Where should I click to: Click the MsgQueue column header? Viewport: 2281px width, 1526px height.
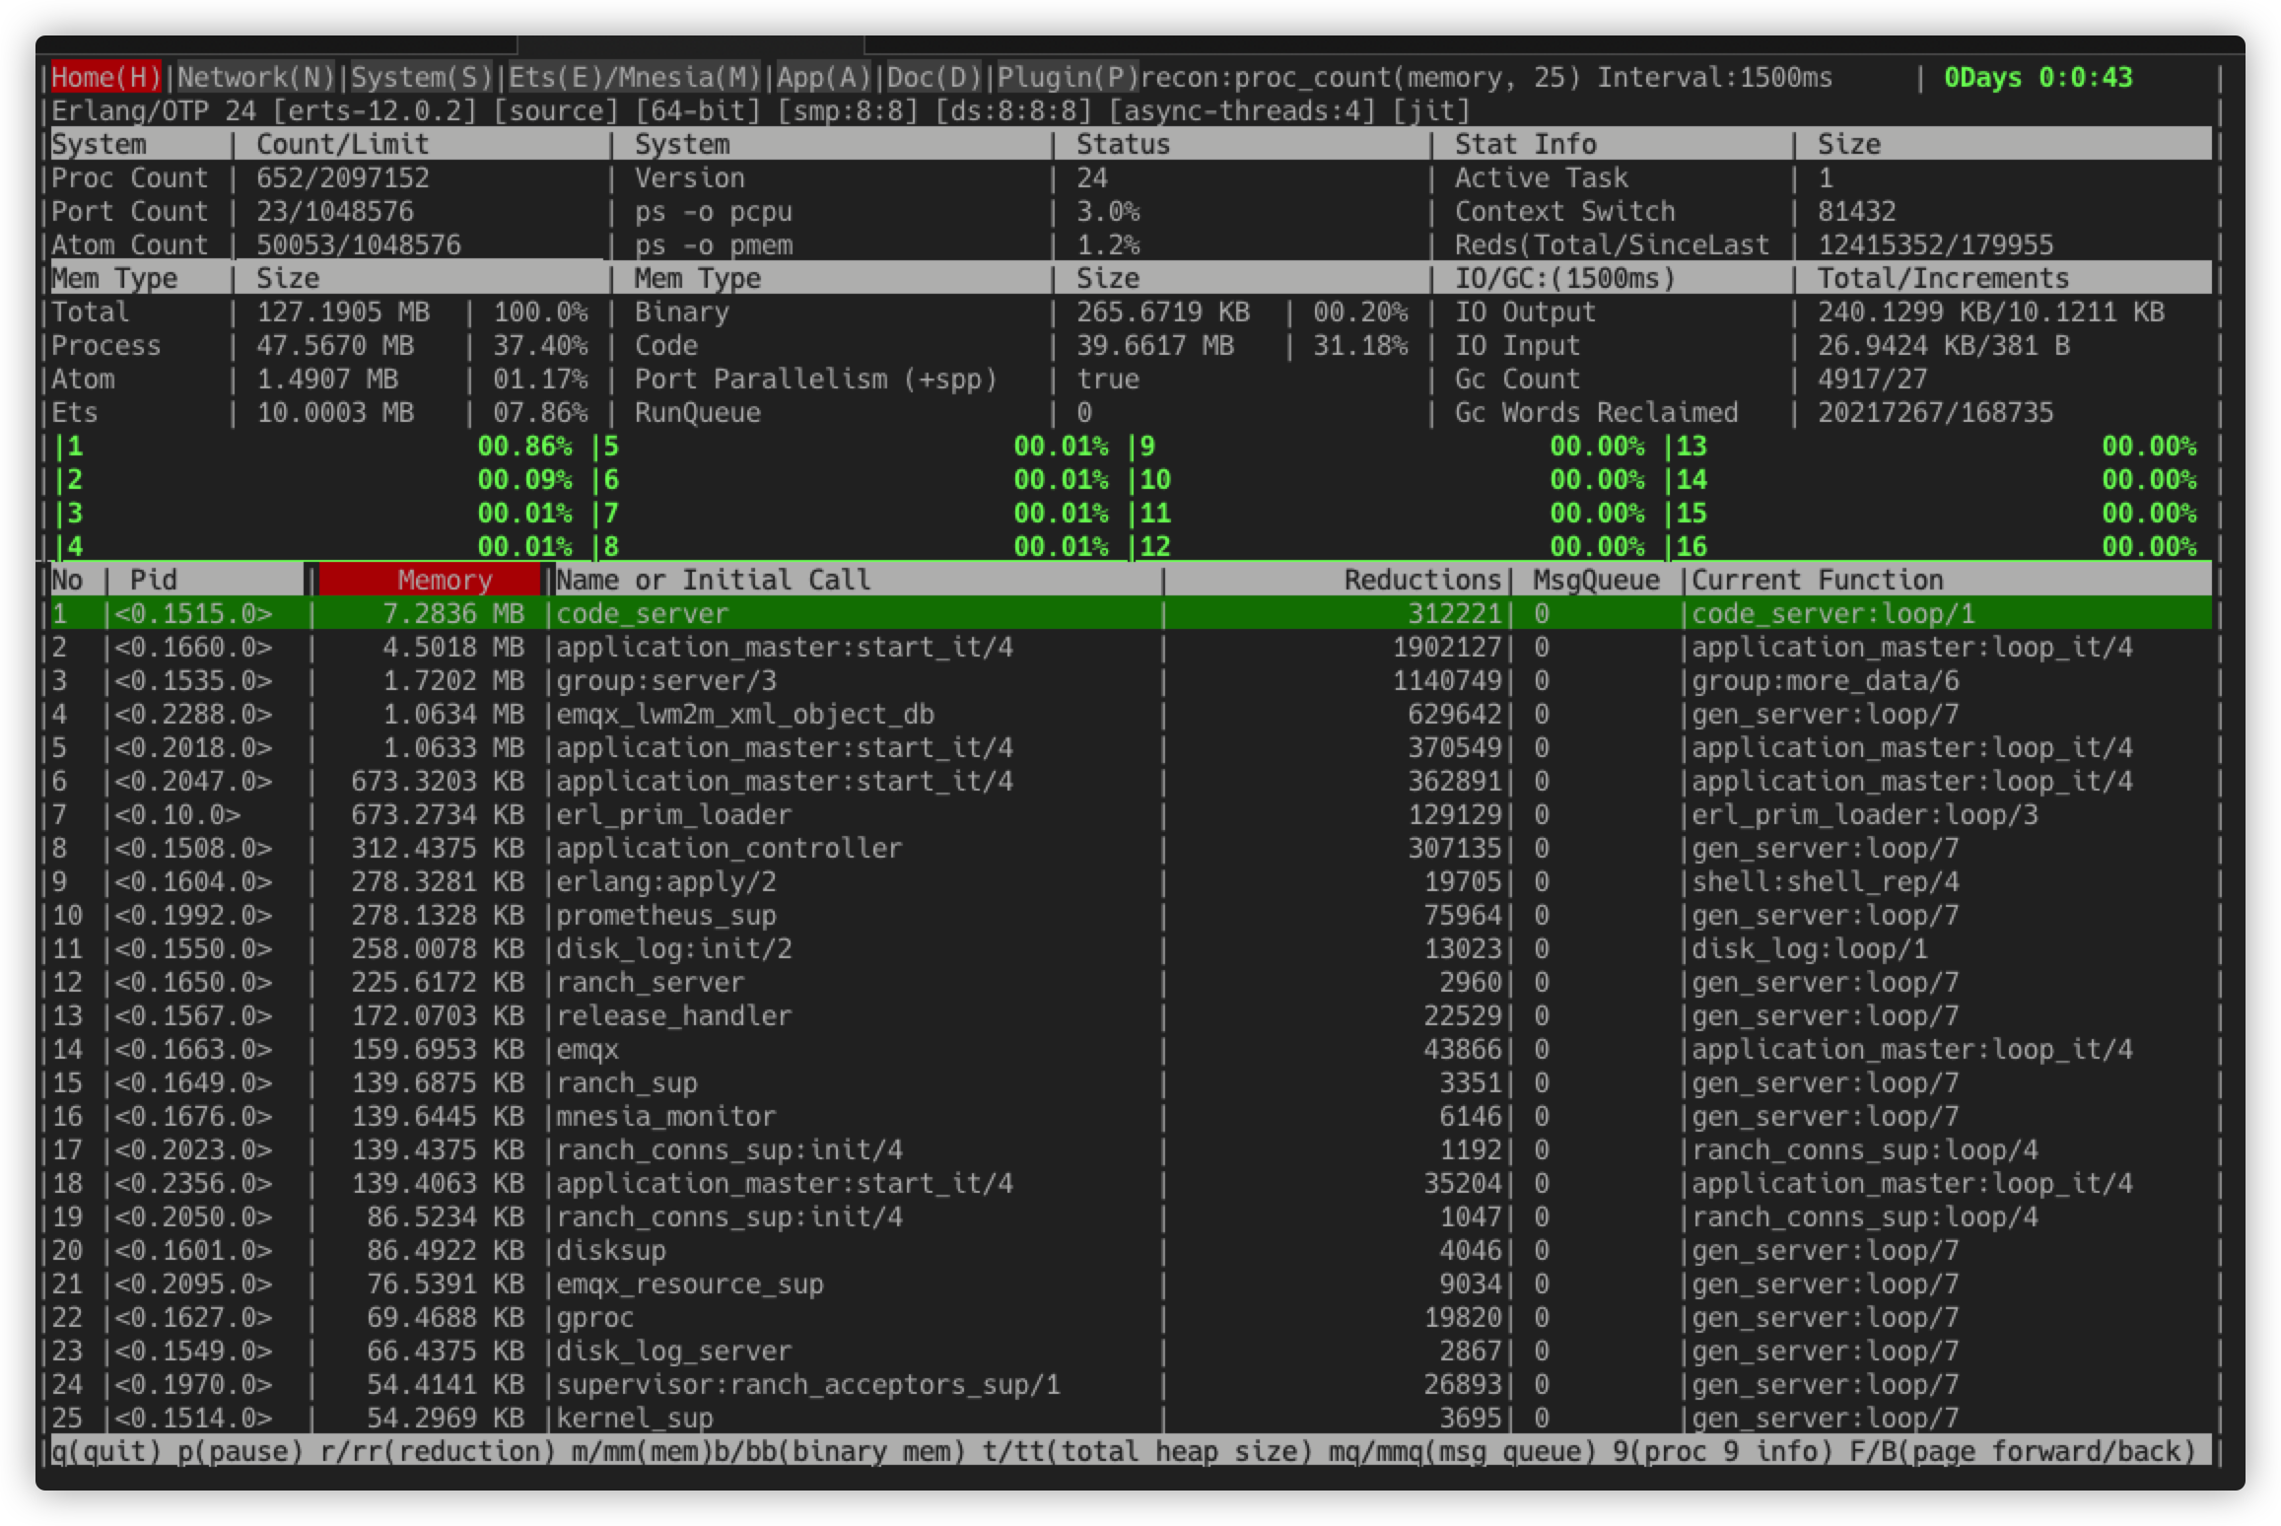[1596, 580]
